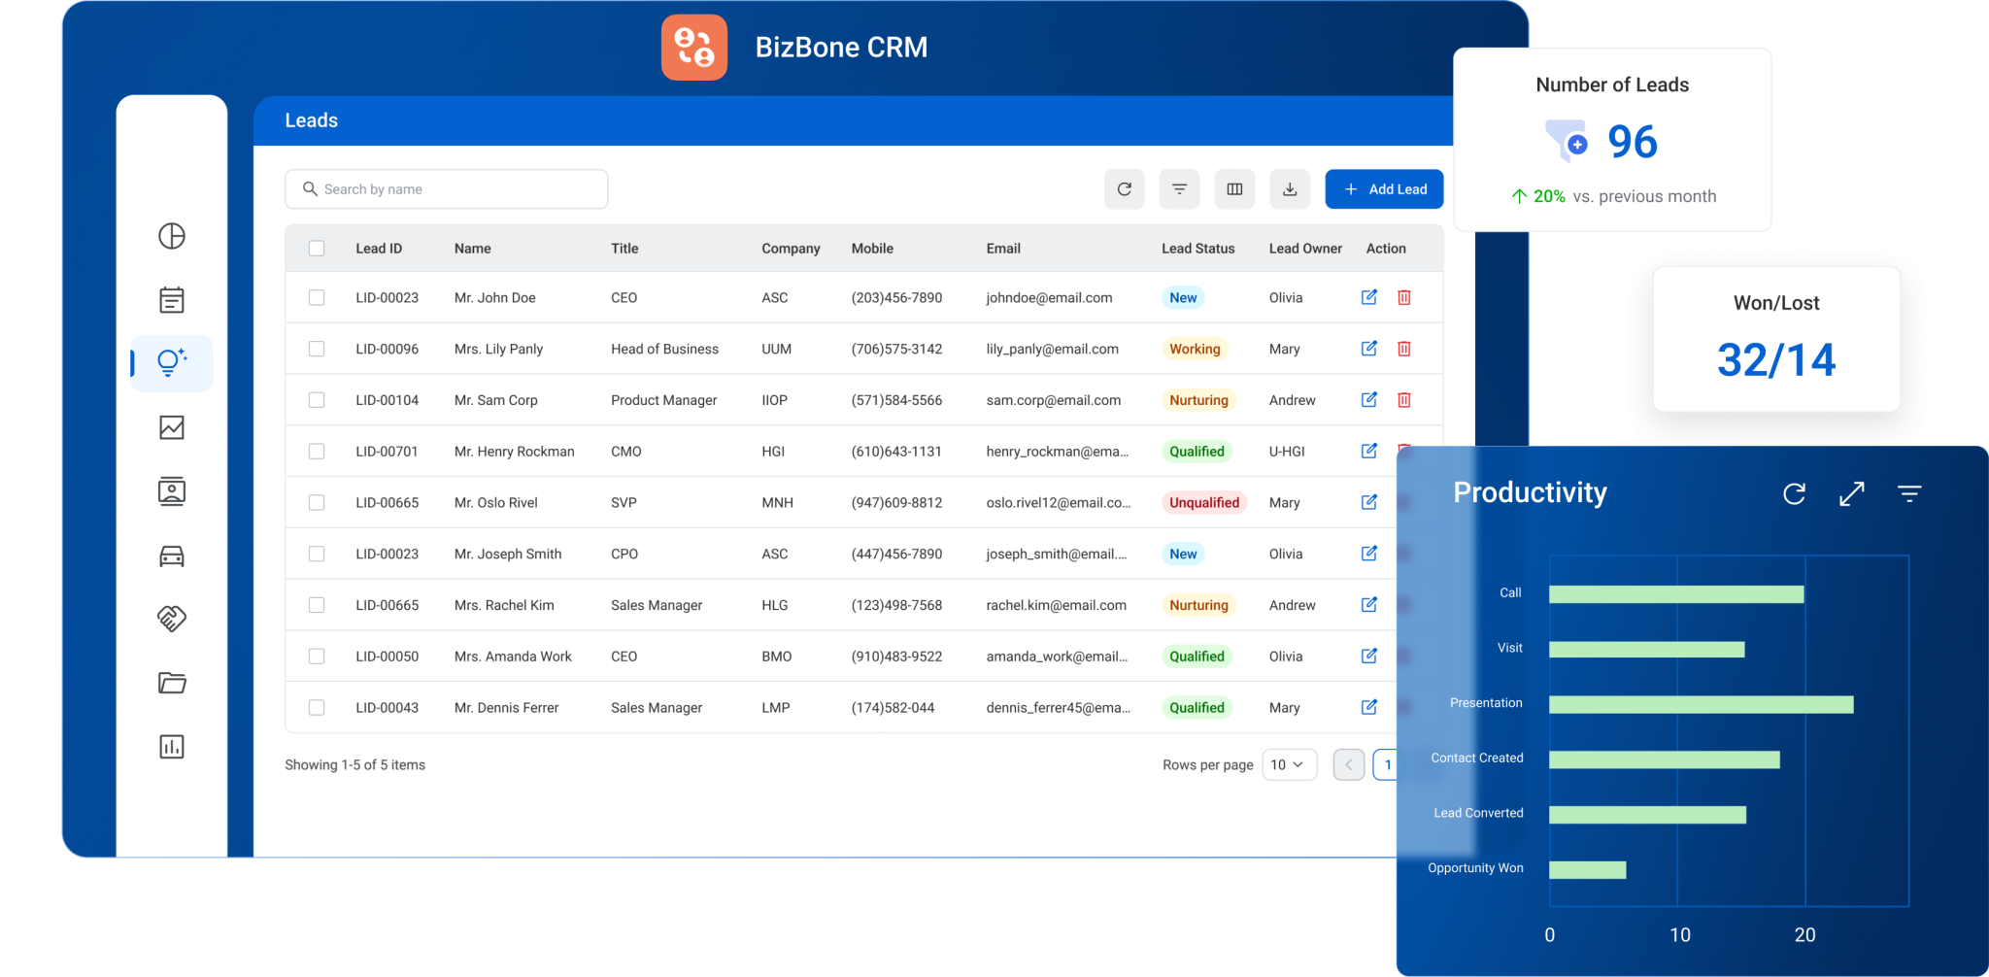The image size is (1989, 977).
Task: Edit the Mr. Joseph Smith lead
Action: 1369,554
